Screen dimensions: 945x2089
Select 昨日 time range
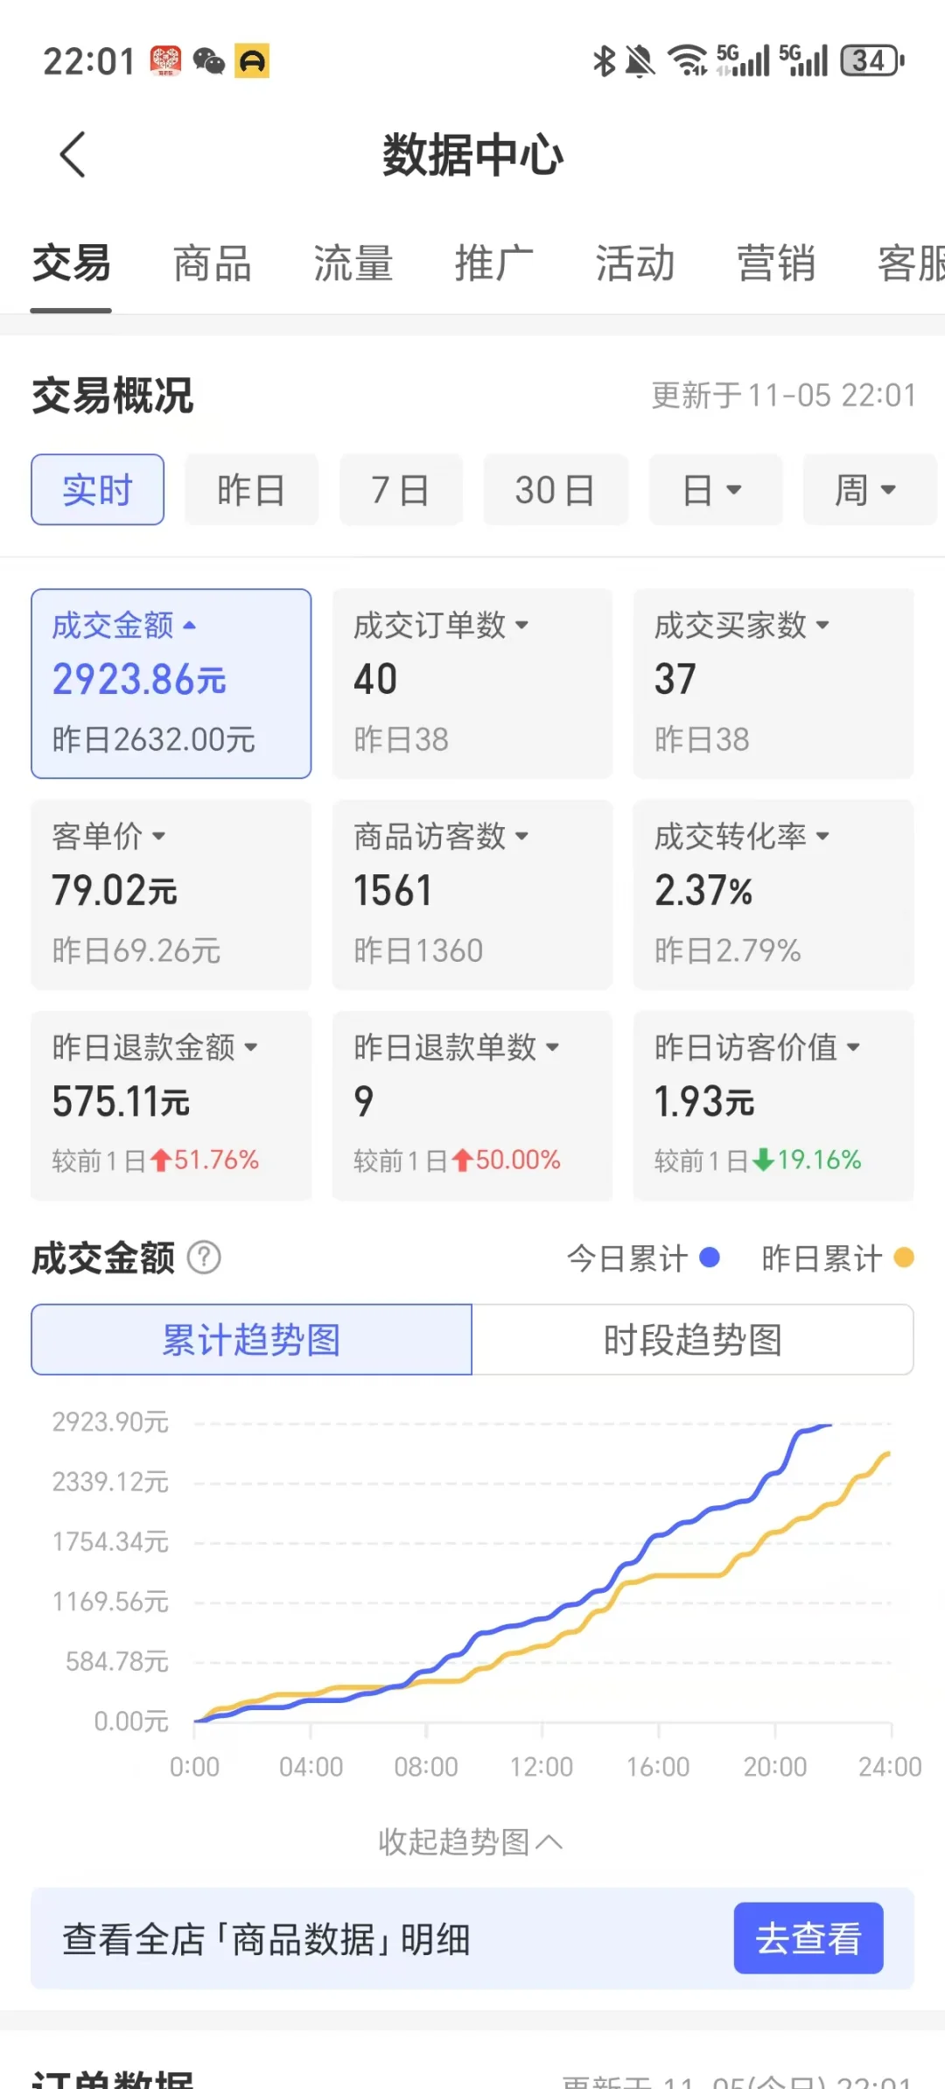click(251, 489)
